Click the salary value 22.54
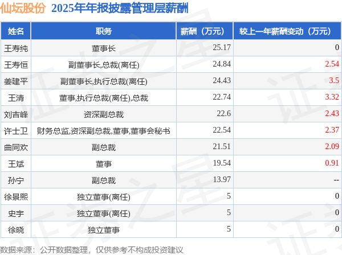 point(222,130)
